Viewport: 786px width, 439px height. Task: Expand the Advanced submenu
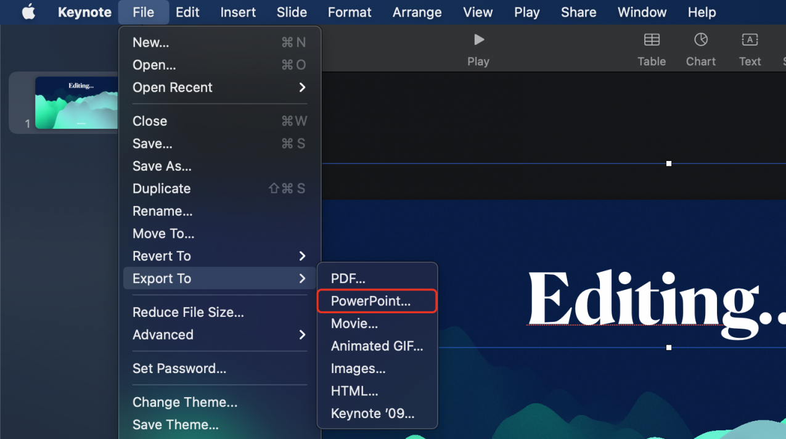tap(220, 335)
